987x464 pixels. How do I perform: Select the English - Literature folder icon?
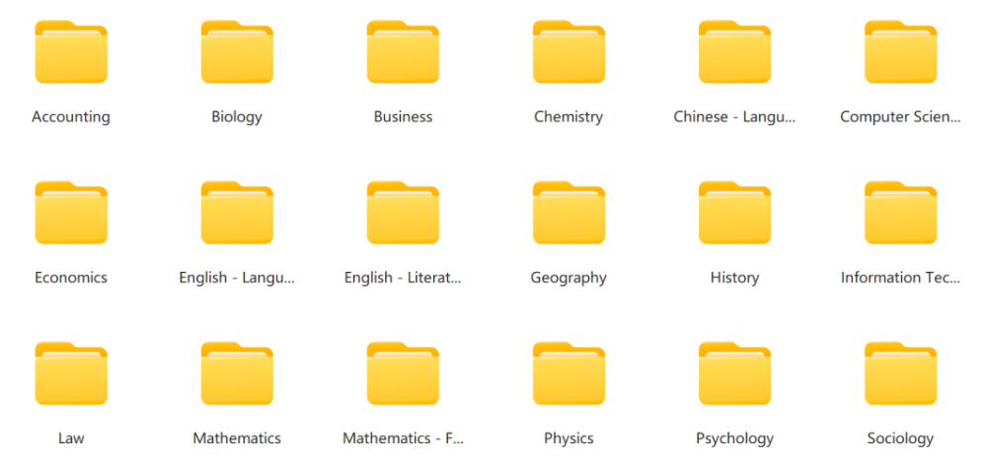click(403, 214)
